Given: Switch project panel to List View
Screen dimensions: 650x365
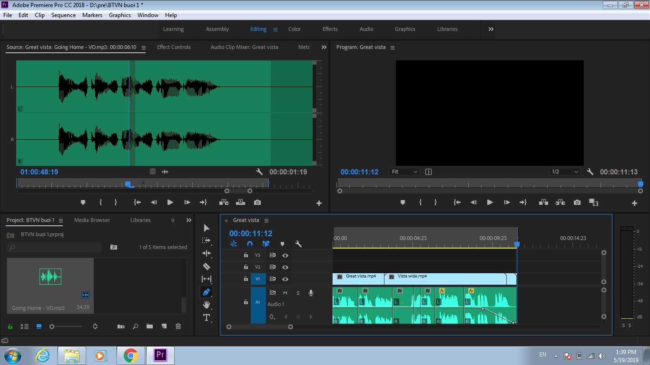Looking at the screenshot, I should [x=25, y=327].
